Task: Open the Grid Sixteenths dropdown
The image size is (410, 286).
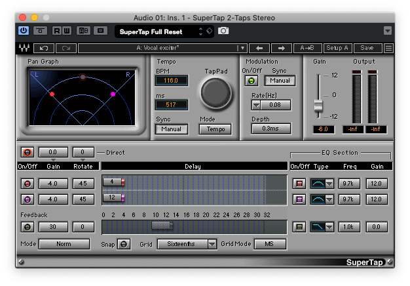Action: [x=187, y=244]
